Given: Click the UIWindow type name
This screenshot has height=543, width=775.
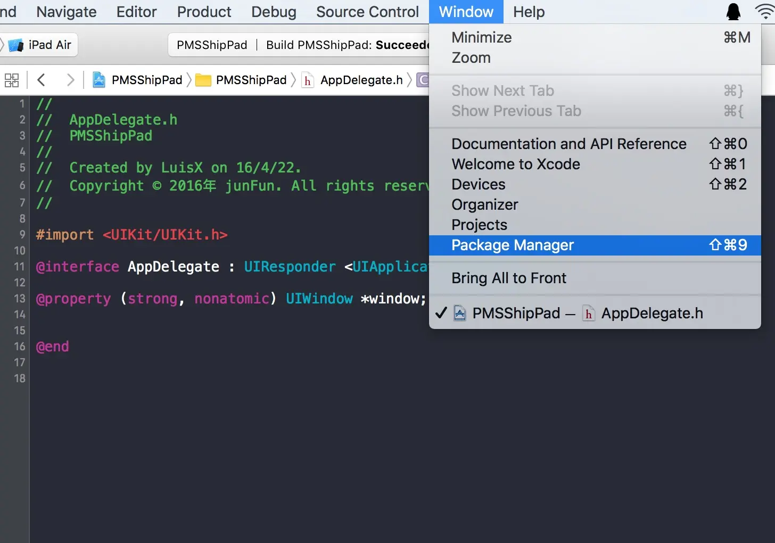Looking at the screenshot, I should click(x=319, y=299).
